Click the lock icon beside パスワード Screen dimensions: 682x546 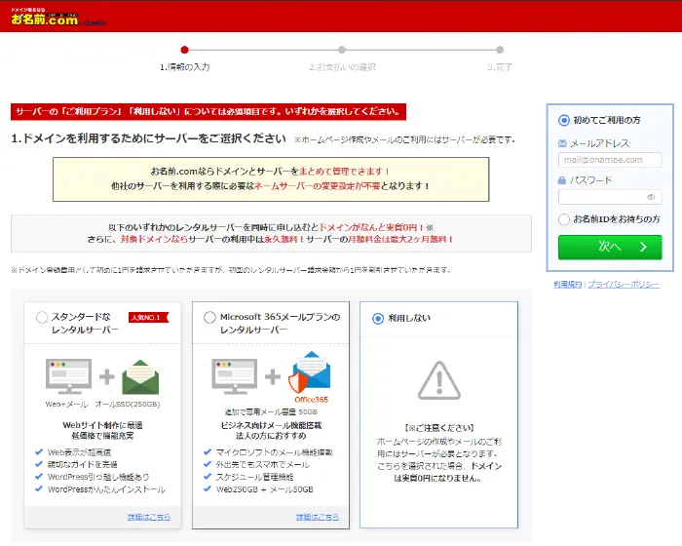coord(562,179)
